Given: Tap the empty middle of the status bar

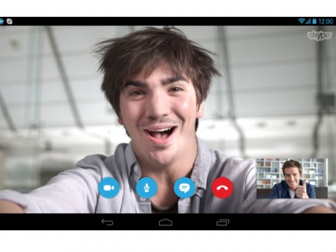Looking at the screenshot, I should (154, 21).
